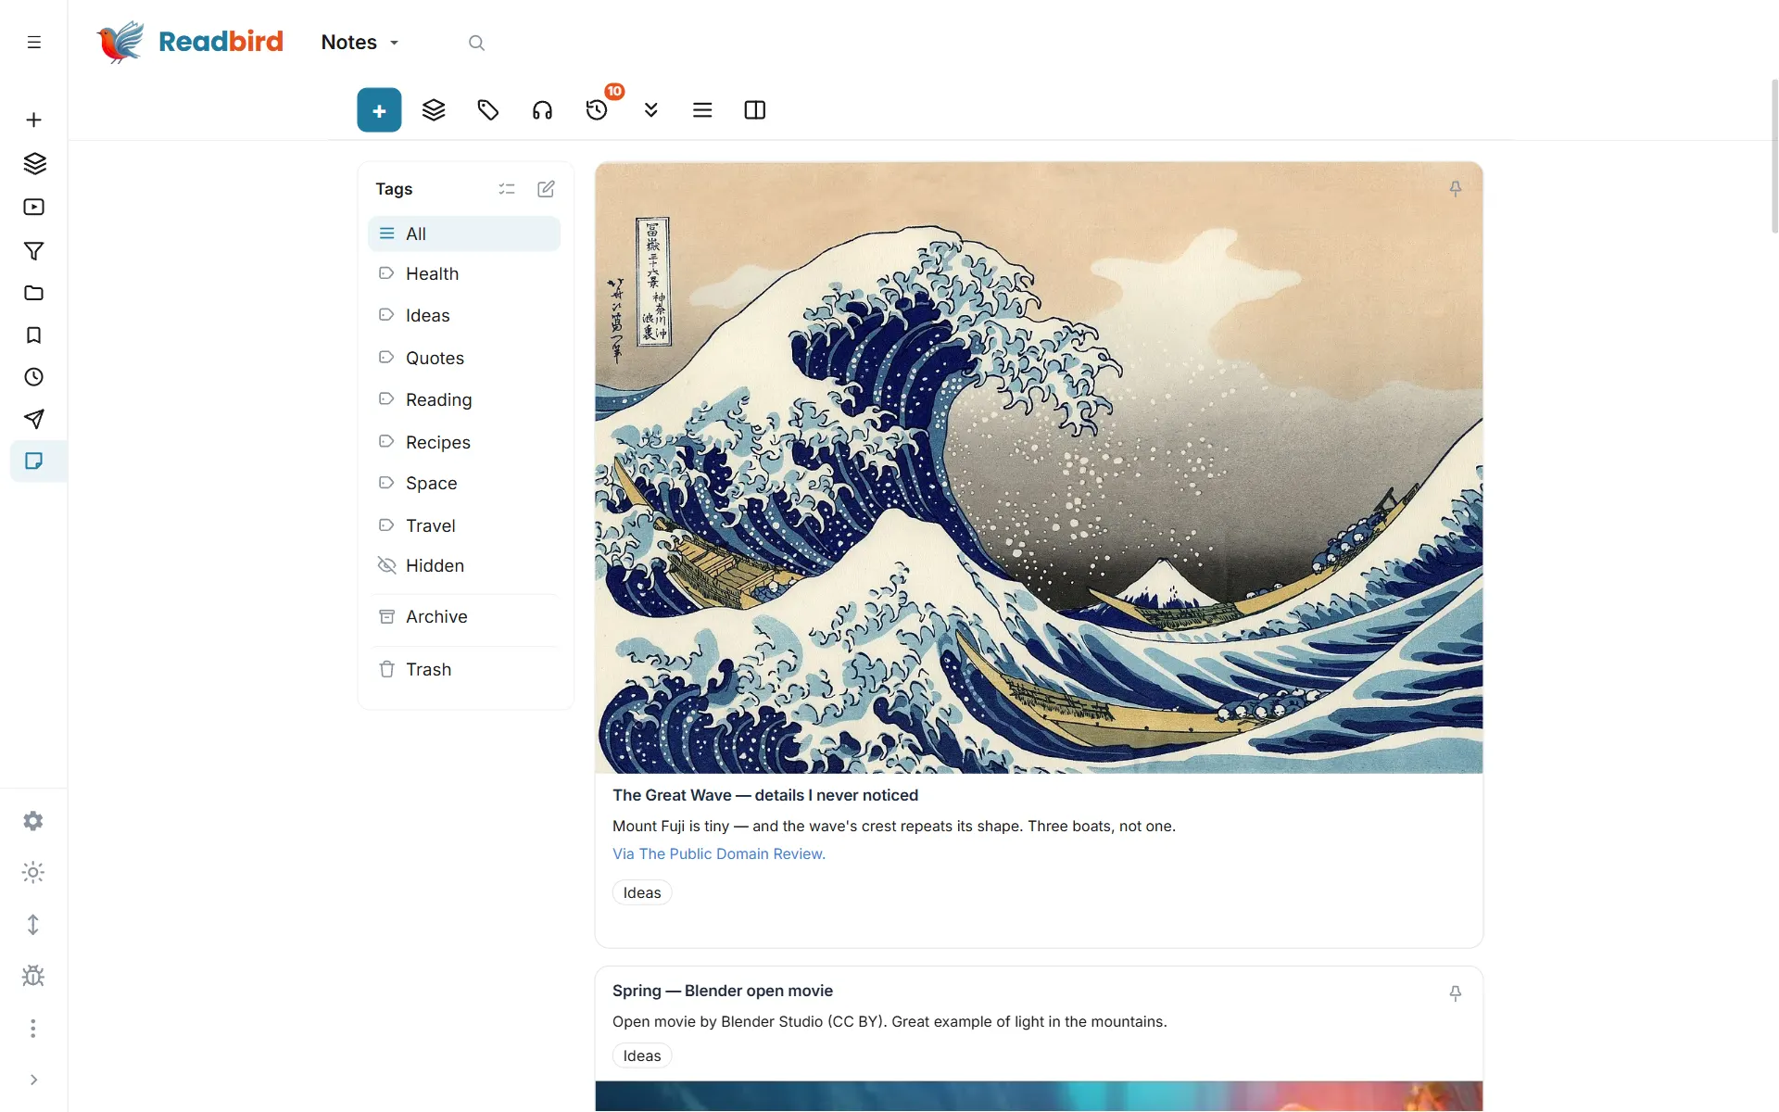This screenshot has width=1779, height=1112.
Task: Click the tags checklist icon
Action: 507,189
